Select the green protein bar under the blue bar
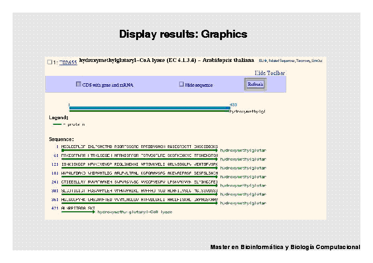This screenshot has height=263, width=373. (x=149, y=111)
